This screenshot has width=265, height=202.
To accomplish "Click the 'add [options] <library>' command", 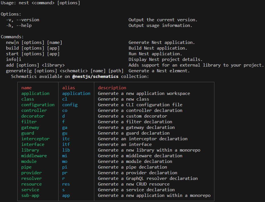I will point(35,65).
